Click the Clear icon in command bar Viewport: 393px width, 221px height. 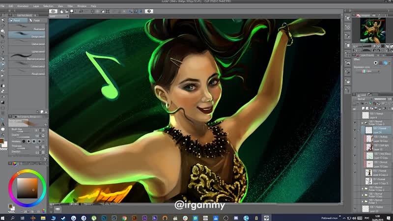[92, 11]
